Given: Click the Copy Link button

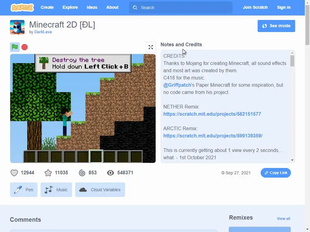Looking at the screenshot, I should click(275, 173).
